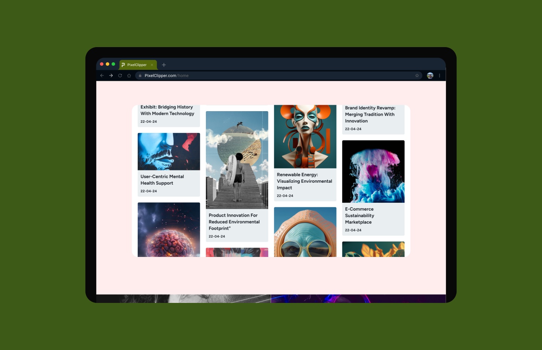Click the glowing brain image
Viewport: 542px width, 350px height.
click(169, 230)
